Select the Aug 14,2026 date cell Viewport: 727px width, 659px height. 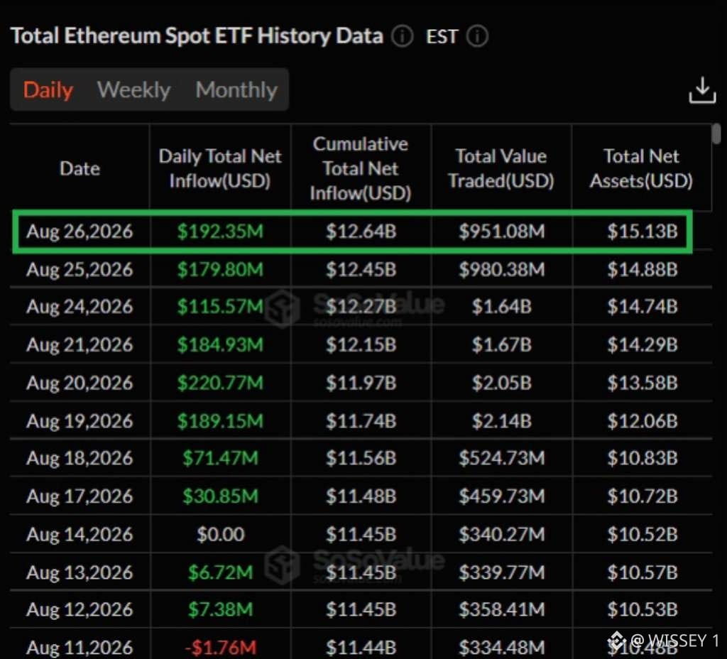point(80,534)
